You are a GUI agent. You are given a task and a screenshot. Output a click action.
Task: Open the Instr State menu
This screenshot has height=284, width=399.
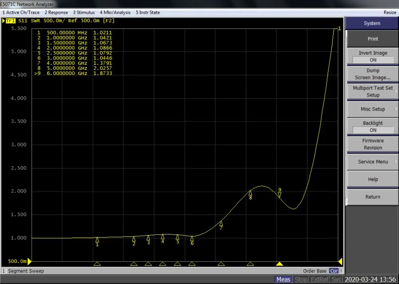148,12
